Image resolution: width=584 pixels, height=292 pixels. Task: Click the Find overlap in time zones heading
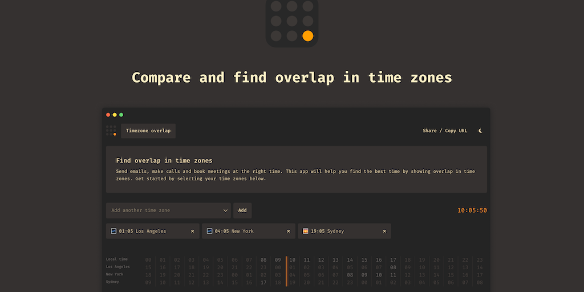164,160
